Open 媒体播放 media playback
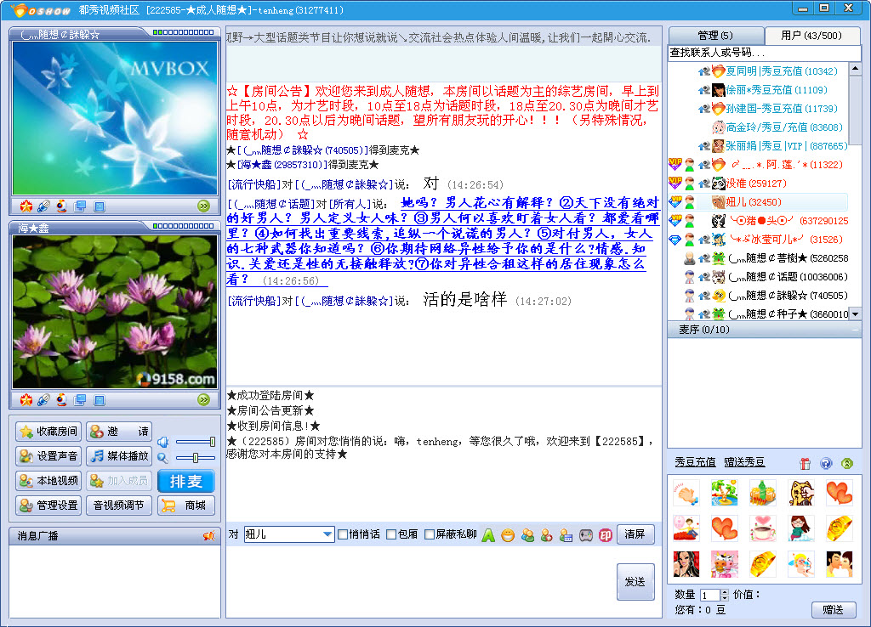The width and height of the screenshot is (871, 627). [x=119, y=456]
